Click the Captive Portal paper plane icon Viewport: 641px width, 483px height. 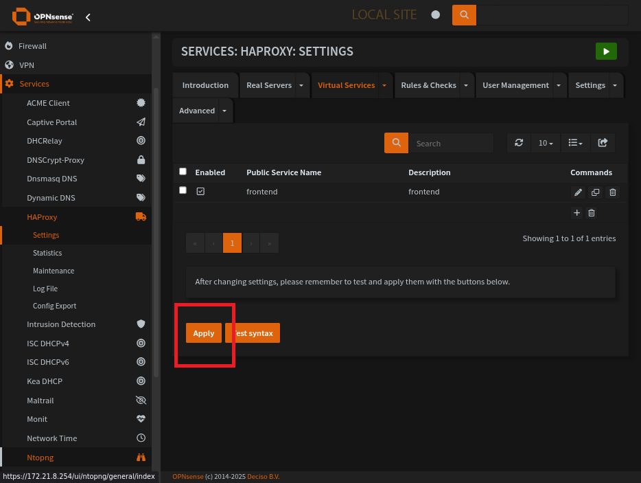(x=141, y=122)
